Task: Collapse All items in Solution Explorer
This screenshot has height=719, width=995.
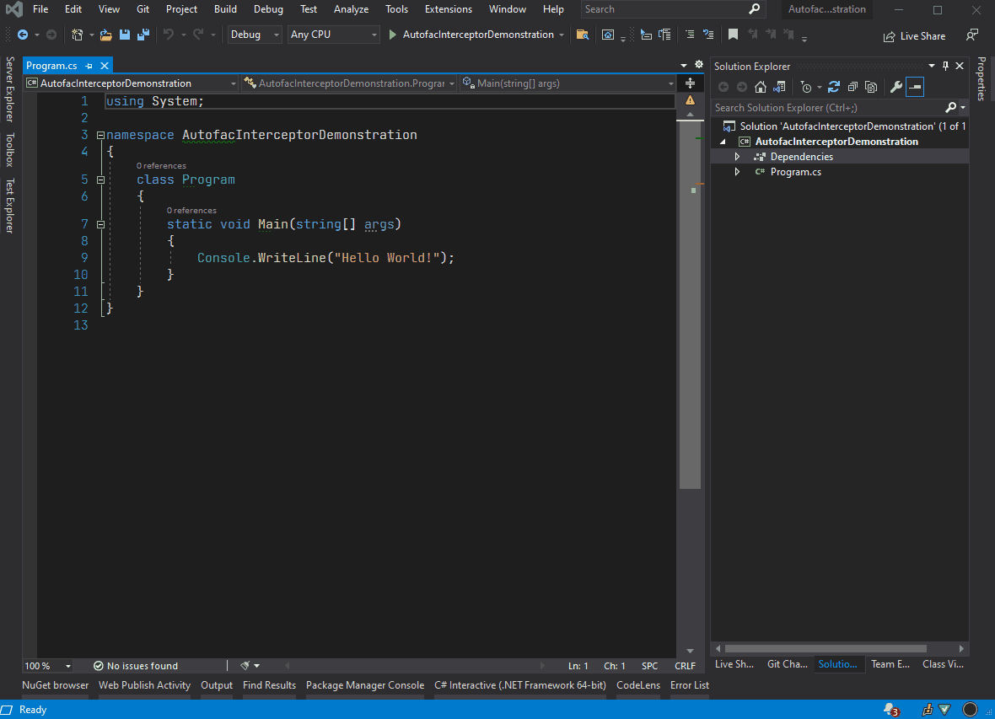Action: click(x=852, y=86)
